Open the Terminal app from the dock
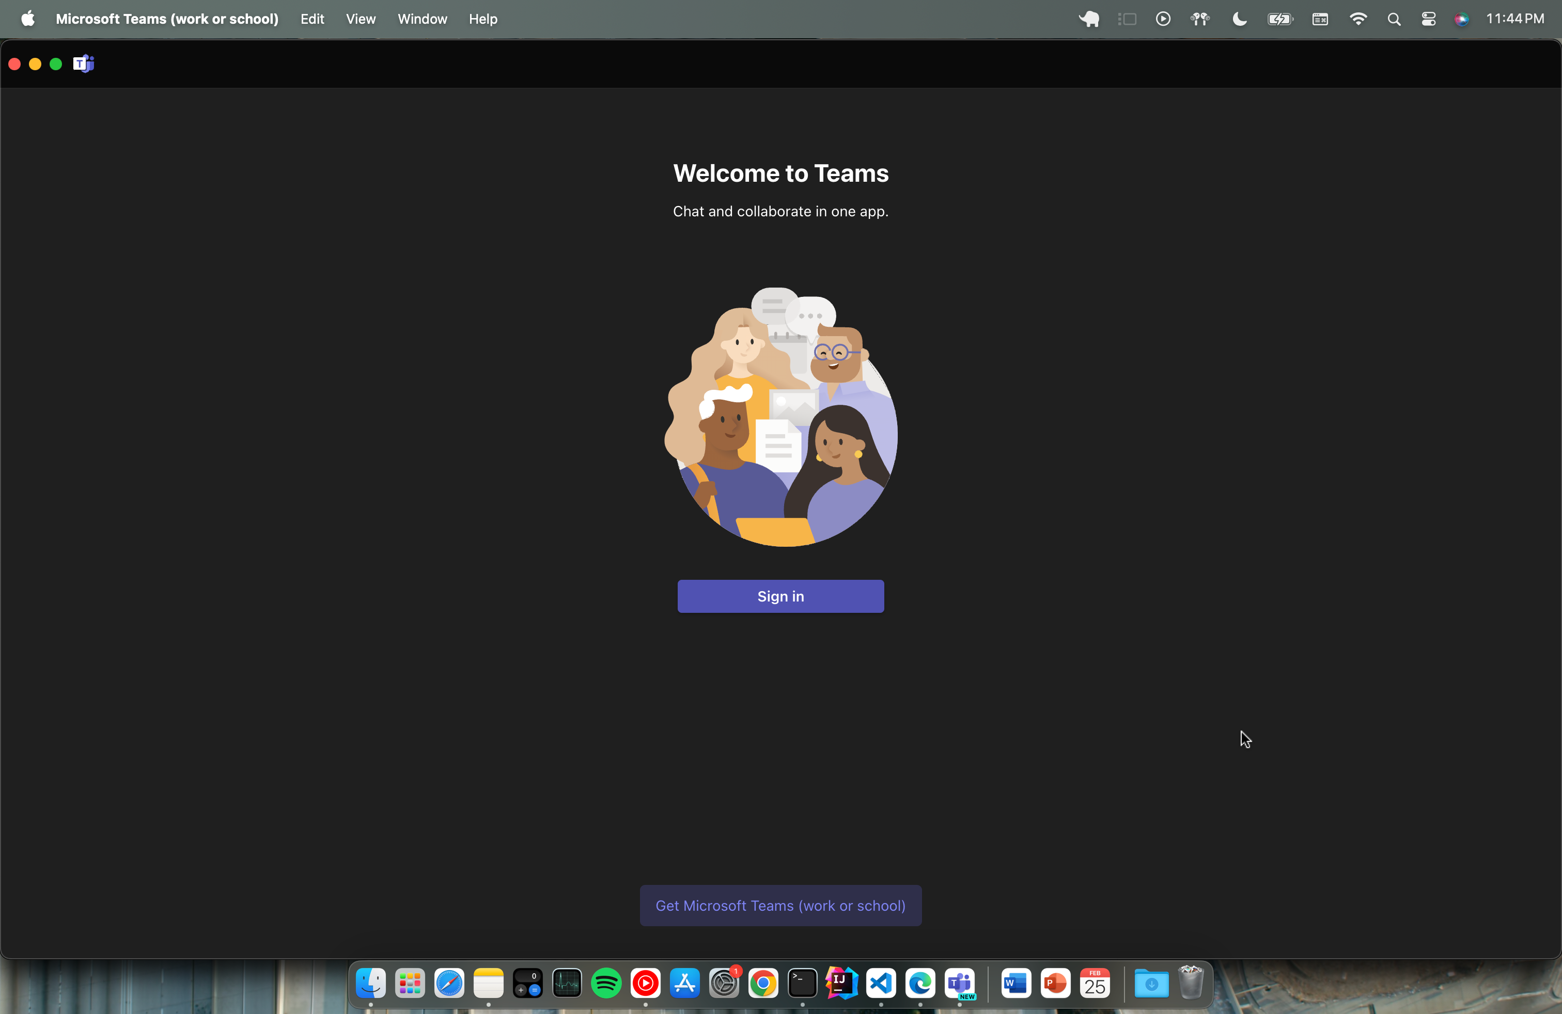The width and height of the screenshot is (1562, 1014). 802,984
